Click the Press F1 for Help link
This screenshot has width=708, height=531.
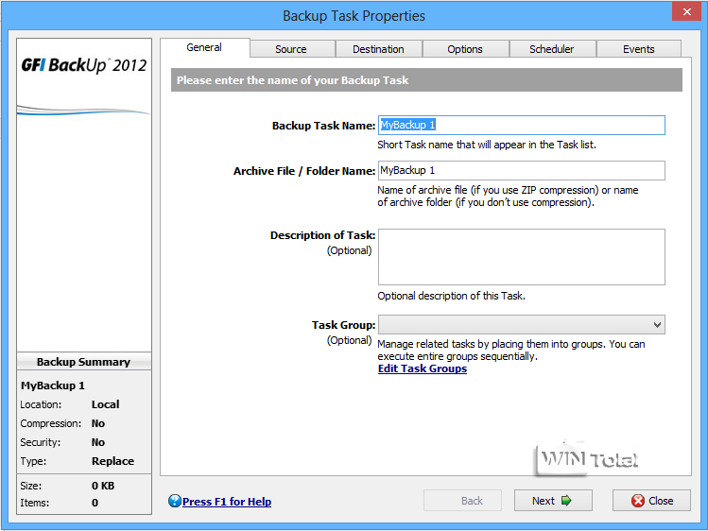tap(227, 502)
